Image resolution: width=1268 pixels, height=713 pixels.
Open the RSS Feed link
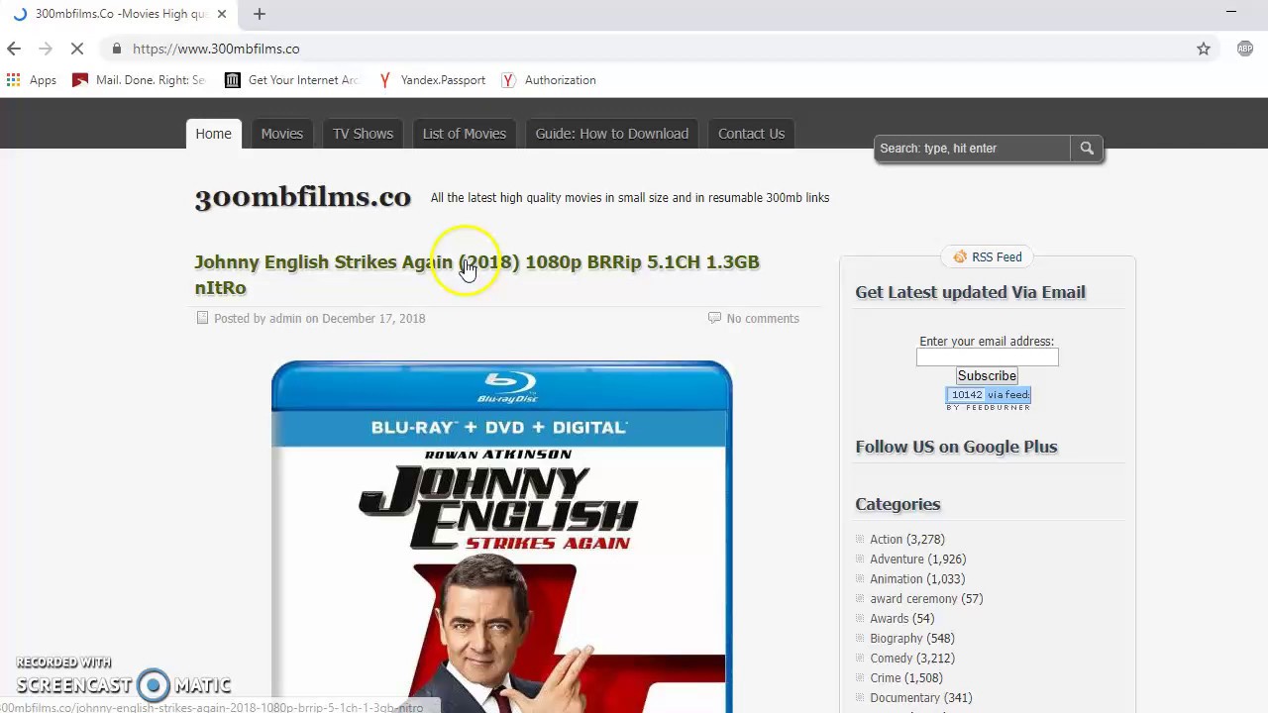(997, 257)
